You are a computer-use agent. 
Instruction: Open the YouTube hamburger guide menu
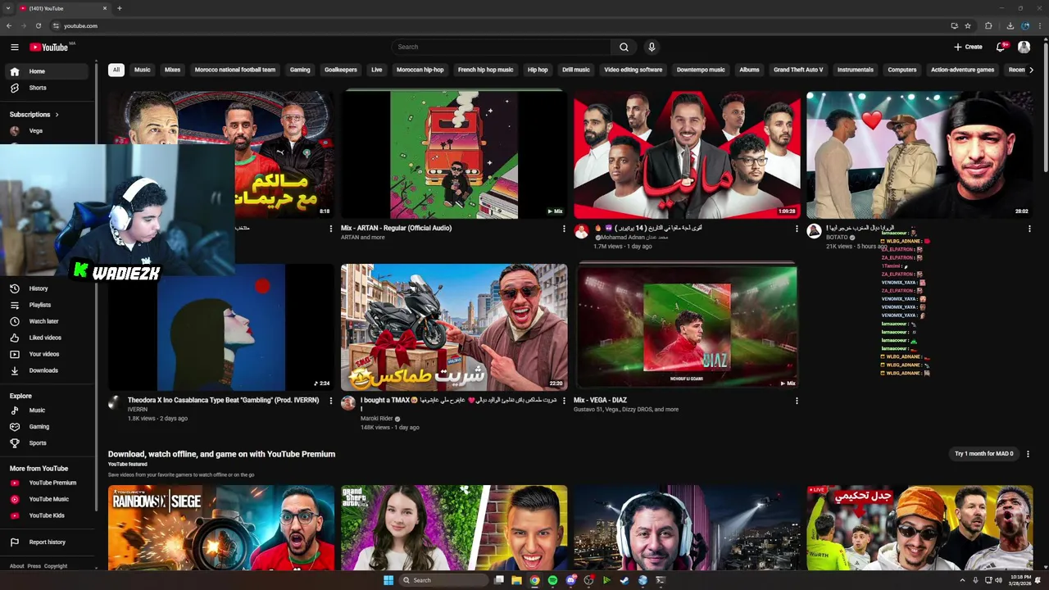15,47
